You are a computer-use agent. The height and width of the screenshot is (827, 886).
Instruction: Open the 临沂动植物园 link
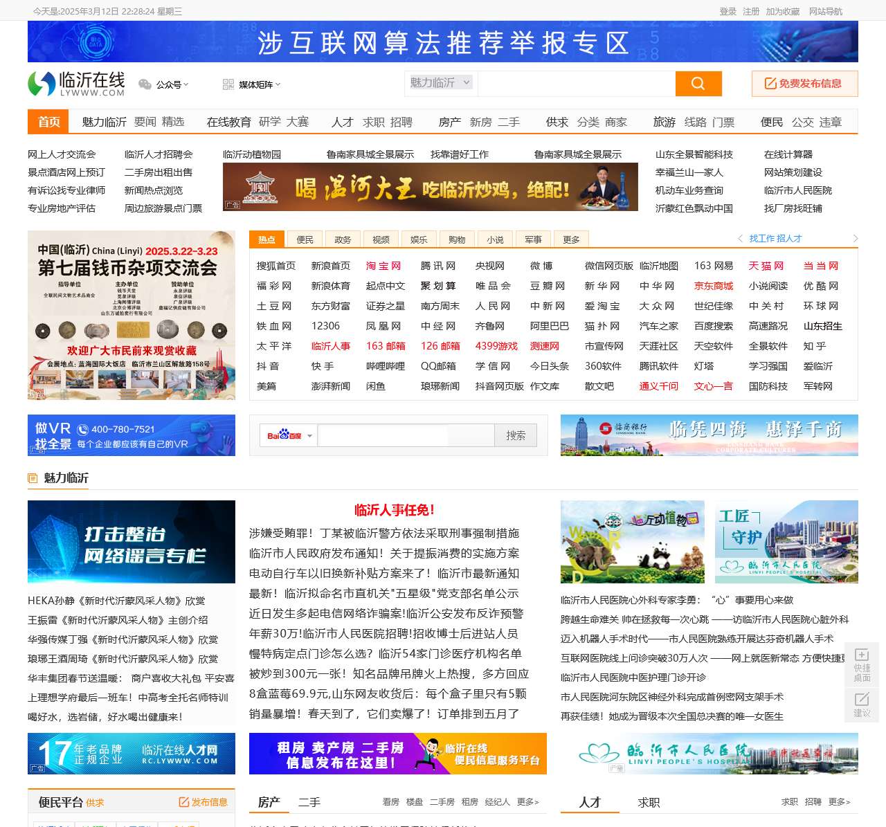pos(252,154)
